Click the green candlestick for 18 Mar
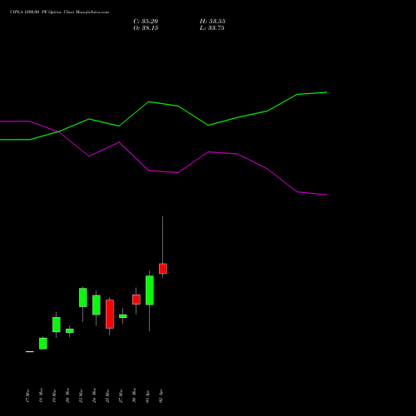Image resolution: width=416 pixels, height=416 pixels. tap(43, 344)
